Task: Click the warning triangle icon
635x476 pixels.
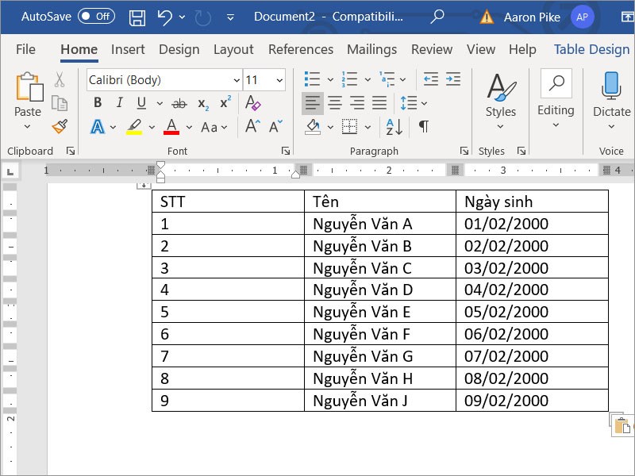Action: pyautogui.click(x=487, y=17)
